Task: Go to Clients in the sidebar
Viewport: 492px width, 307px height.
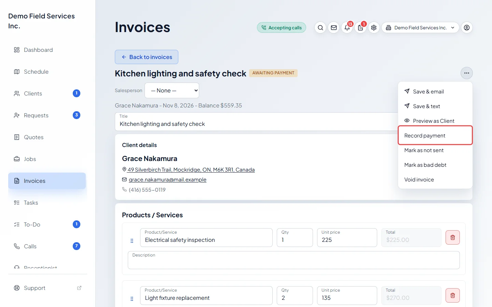Action: 47,93
